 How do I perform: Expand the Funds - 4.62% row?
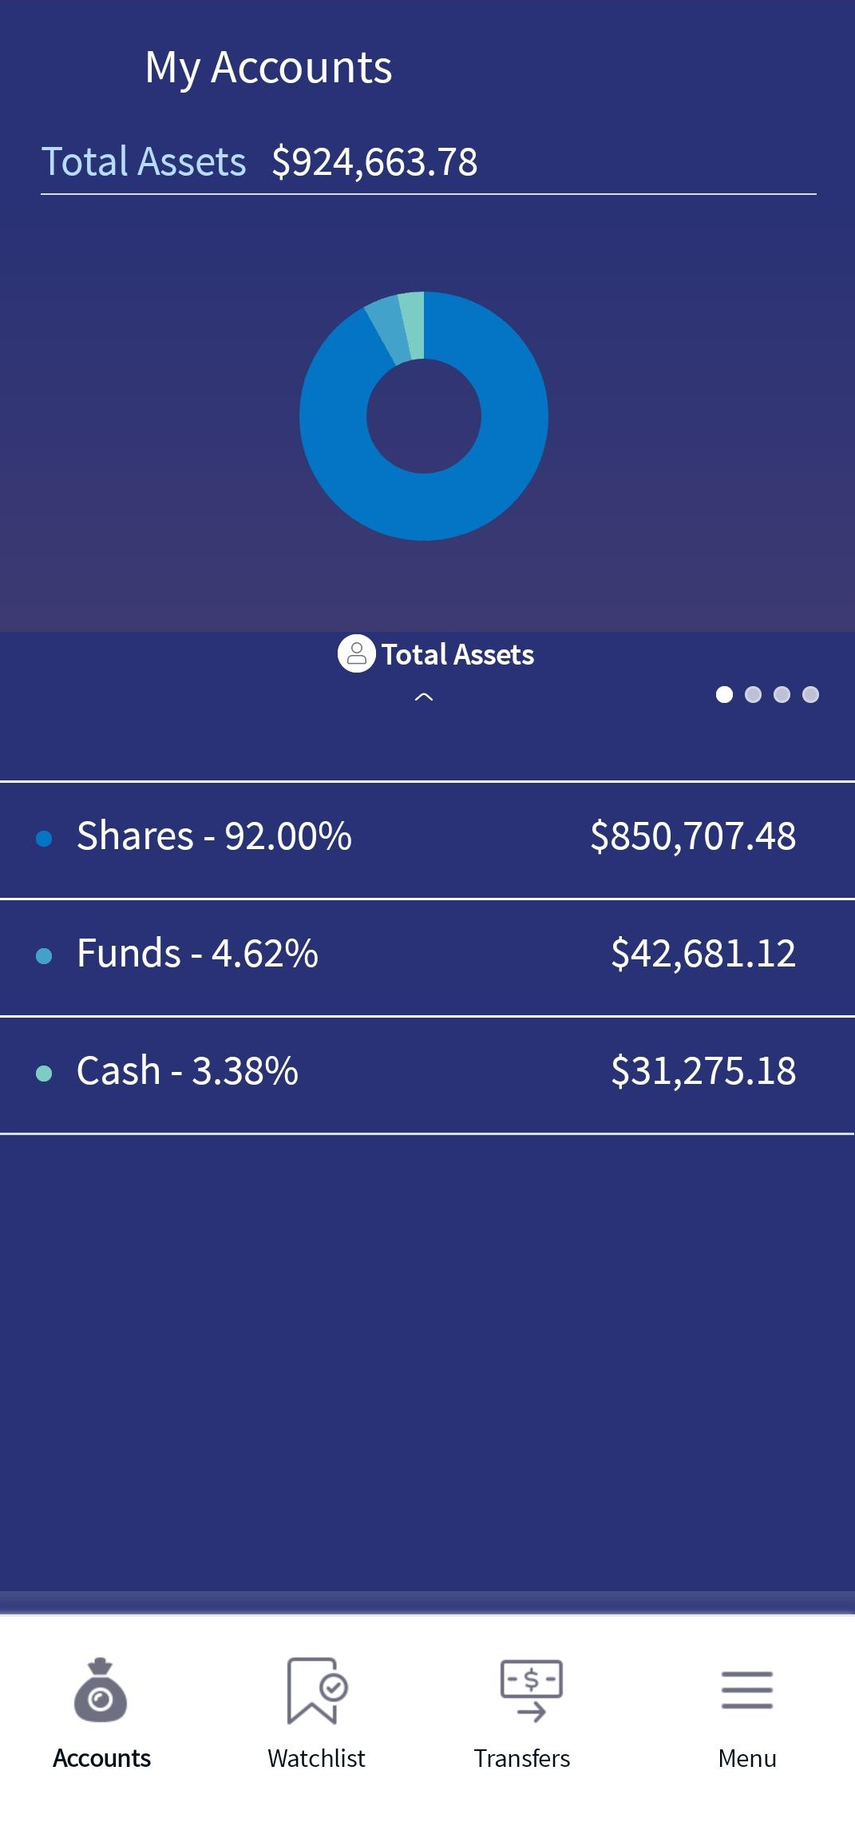pyautogui.click(x=427, y=957)
